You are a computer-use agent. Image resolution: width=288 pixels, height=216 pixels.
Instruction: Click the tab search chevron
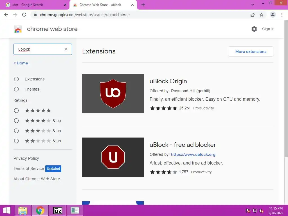[x=253, y=5]
